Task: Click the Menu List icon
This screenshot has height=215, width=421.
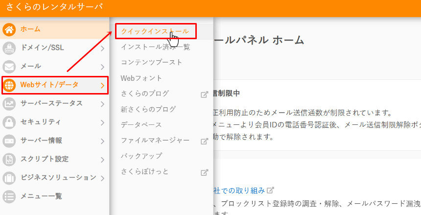Action: 9,196
